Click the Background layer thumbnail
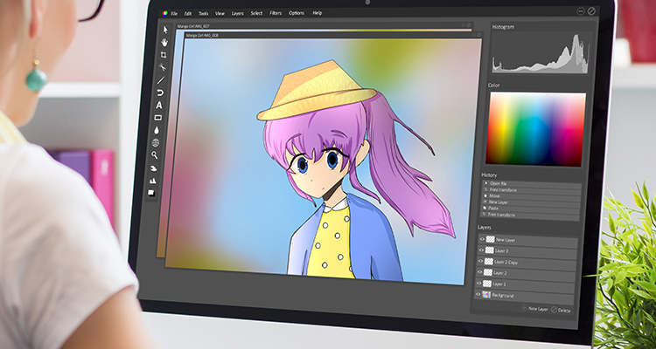Image resolution: width=656 pixels, height=349 pixels. coord(486,295)
